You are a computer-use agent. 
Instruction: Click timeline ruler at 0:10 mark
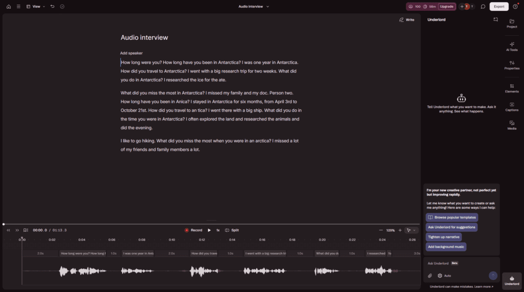[x=172, y=239]
